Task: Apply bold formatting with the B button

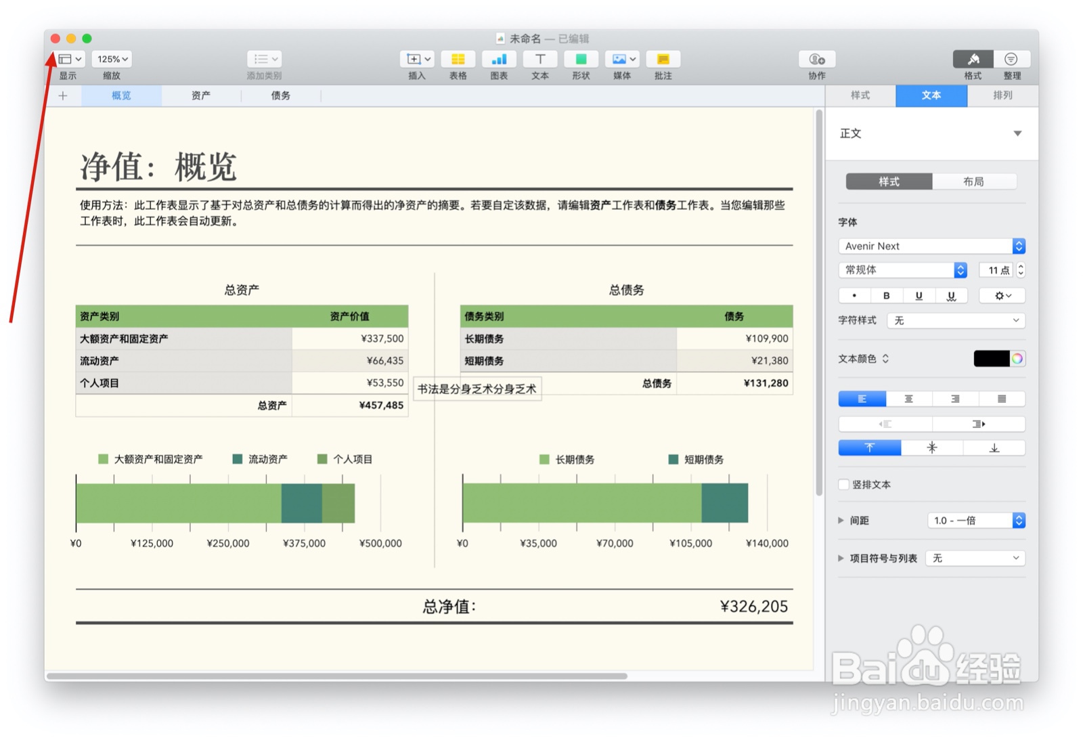Action: (x=887, y=295)
